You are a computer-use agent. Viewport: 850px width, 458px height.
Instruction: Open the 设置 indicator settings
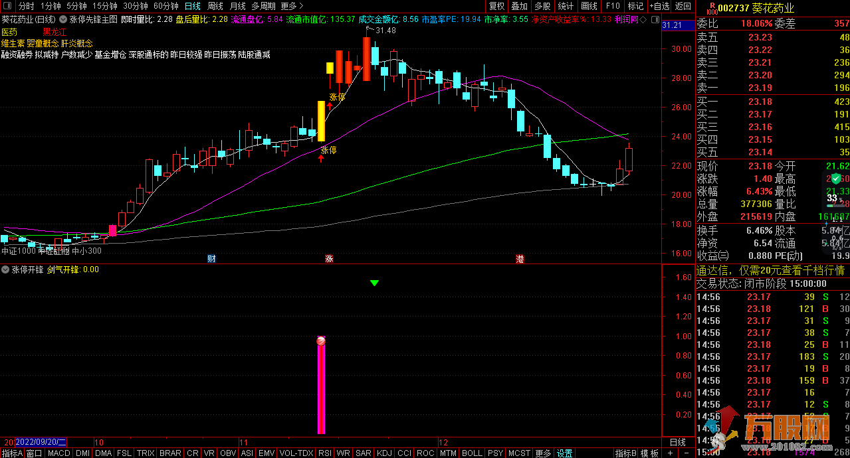(x=565, y=453)
